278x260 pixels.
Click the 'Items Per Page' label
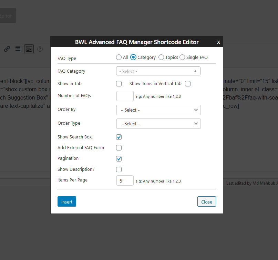pos(72,180)
